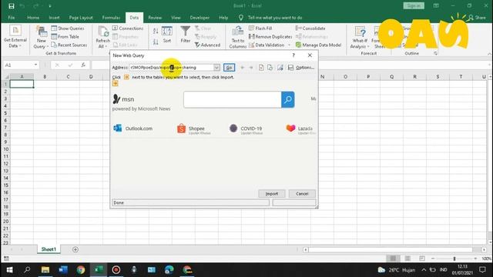Select the Sheet1 tab
This screenshot has width=493, height=277.
coord(49,249)
